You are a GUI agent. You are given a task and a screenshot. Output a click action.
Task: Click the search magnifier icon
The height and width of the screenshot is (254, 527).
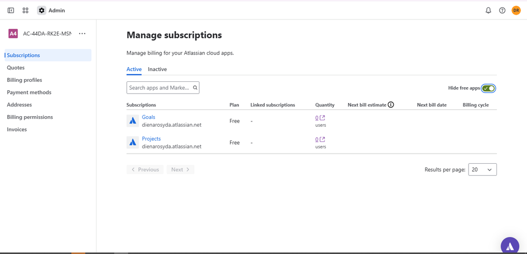(195, 88)
